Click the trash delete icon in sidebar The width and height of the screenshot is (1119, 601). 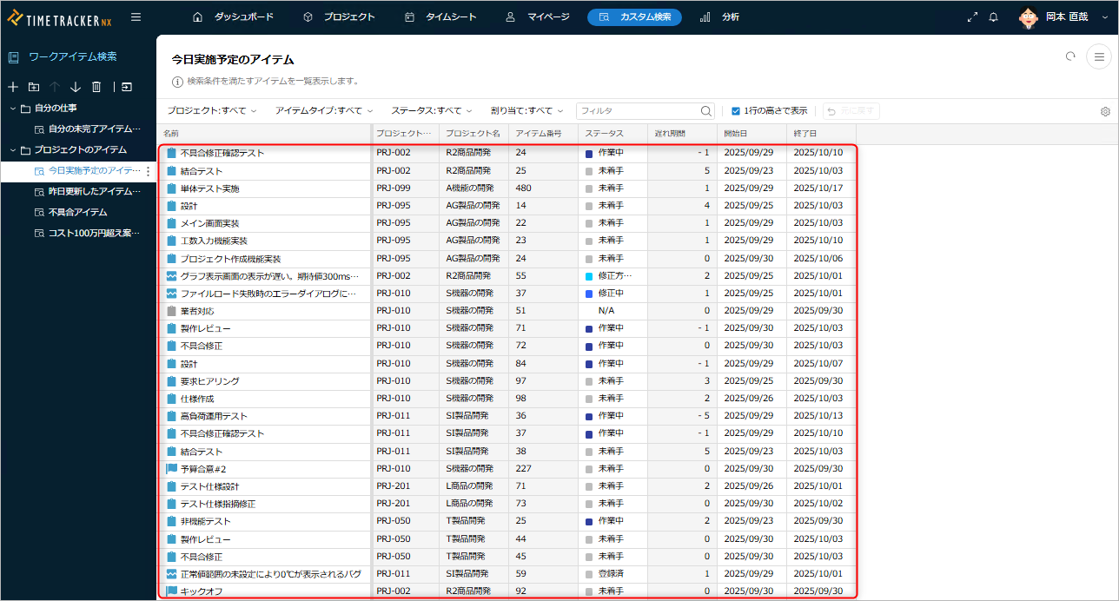(96, 87)
